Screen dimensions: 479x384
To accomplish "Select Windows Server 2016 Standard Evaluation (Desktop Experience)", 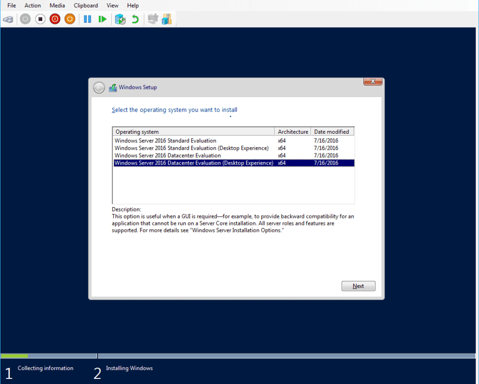I will click(x=234, y=148).
